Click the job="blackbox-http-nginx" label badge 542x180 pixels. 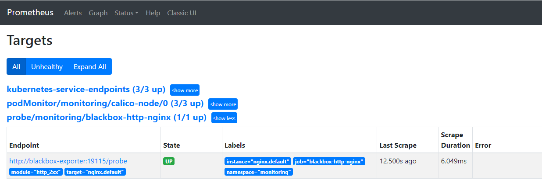coord(329,162)
